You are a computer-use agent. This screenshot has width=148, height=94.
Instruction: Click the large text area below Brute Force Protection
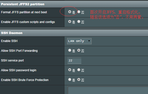(108, 90)
